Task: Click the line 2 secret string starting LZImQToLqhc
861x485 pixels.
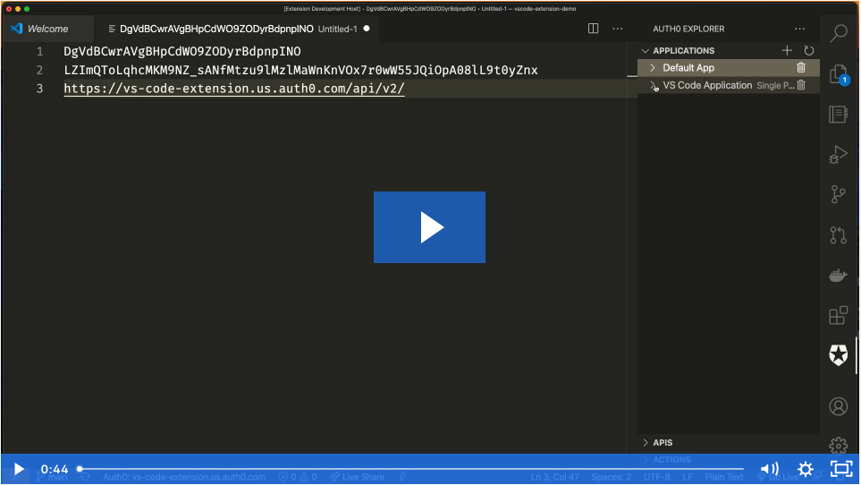Action: (300, 71)
